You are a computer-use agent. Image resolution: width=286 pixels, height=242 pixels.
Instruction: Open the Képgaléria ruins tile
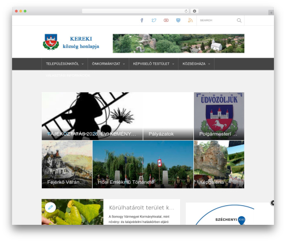219,165
